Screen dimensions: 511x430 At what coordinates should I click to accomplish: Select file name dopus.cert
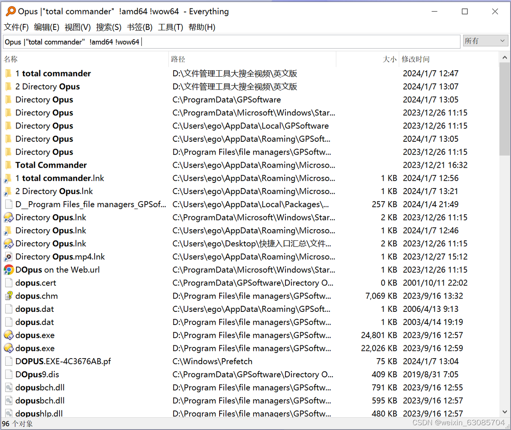point(36,283)
